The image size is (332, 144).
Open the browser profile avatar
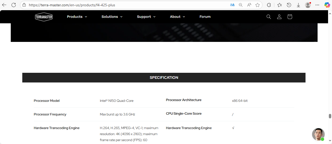pos(308,5)
